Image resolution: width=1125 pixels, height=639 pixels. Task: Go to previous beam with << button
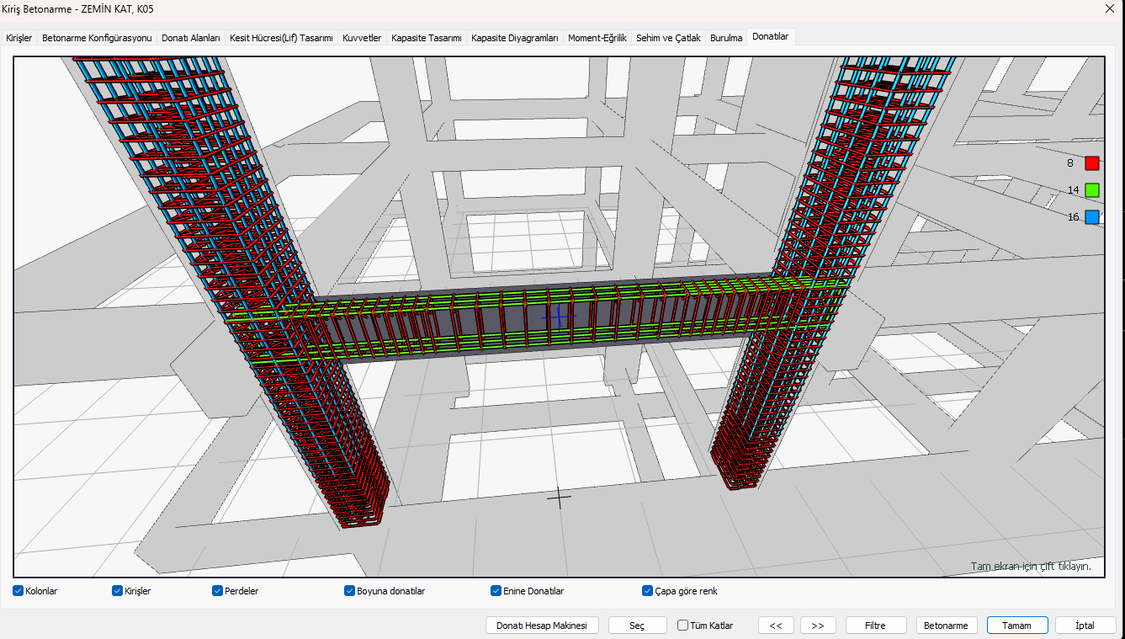[x=776, y=626]
